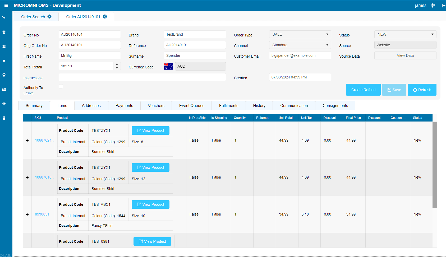Decrease Total Retail with the down arrow

click(117, 68)
